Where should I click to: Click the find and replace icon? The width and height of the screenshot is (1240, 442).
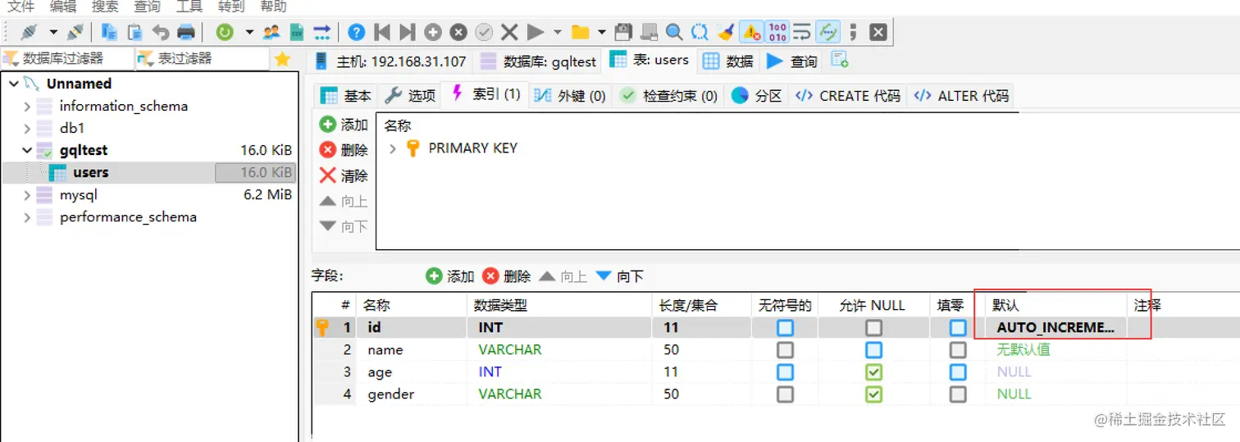(700, 32)
